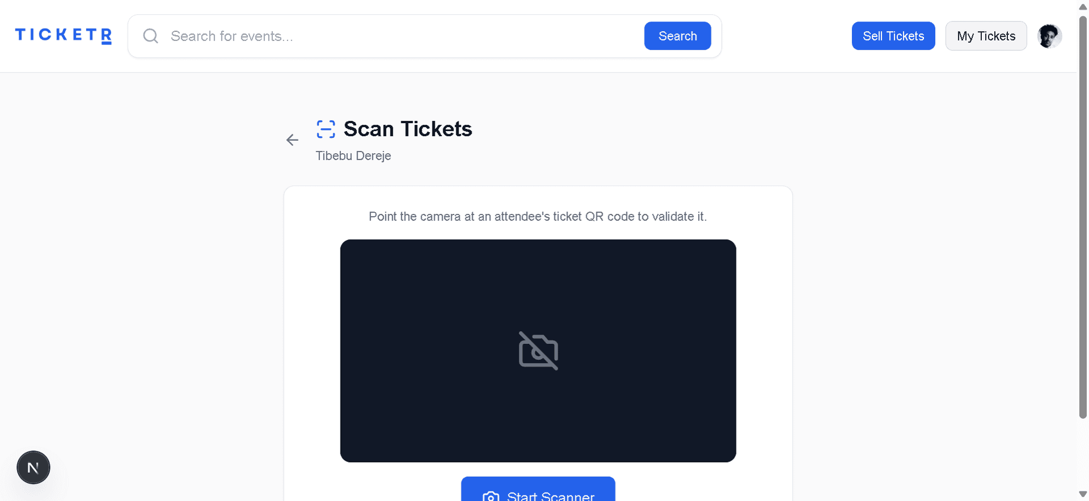
Task: Click the scrollbar down arrow
Action: pos(1083,494)
